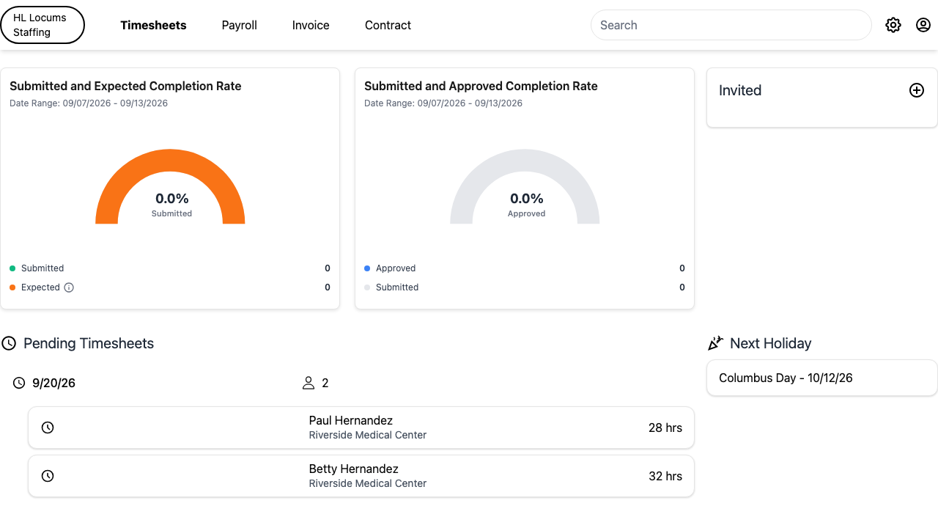Click the HL Locums Staffing button
Screen dimensions: 938x528
[x=43, y=25]
